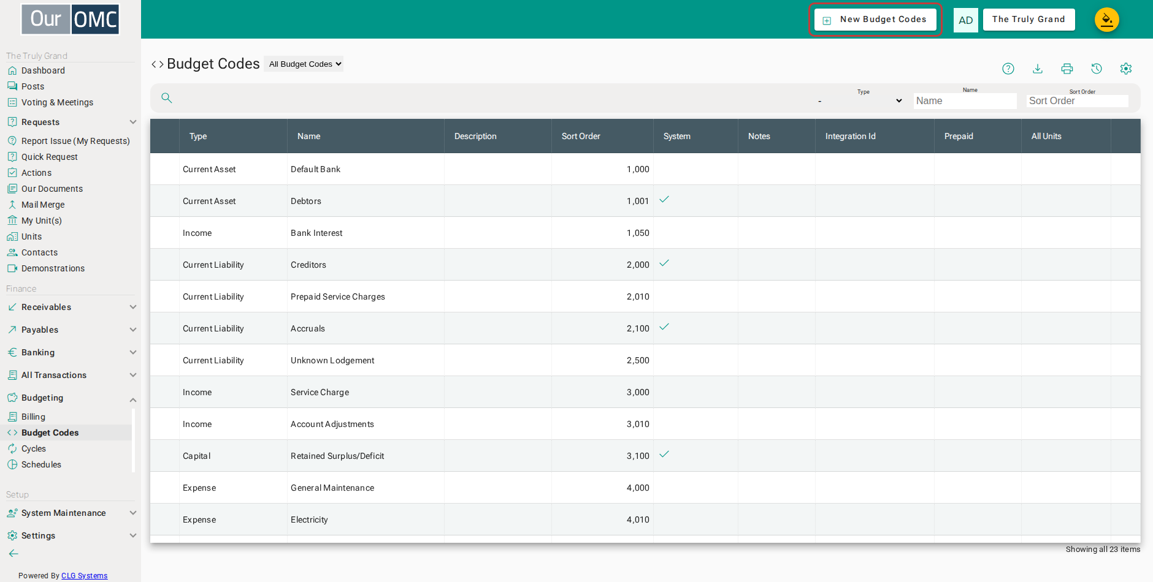1153x582 pixels.
Task: Open the All Budget Codes dropdown
Action: point(304,64)
